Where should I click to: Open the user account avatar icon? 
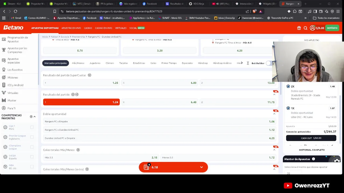click(x=312, y=28)
